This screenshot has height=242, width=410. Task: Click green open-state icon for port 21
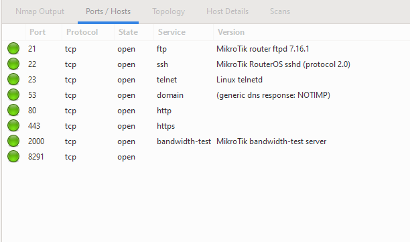[x=13, y=49]
